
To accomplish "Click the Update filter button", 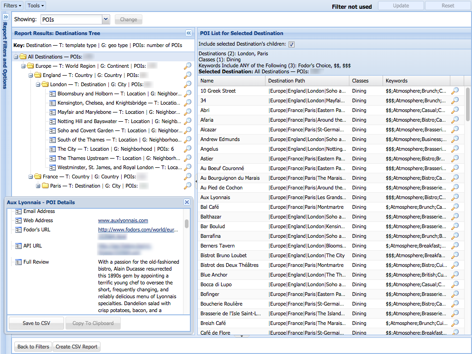I will (x=401, y=6).
